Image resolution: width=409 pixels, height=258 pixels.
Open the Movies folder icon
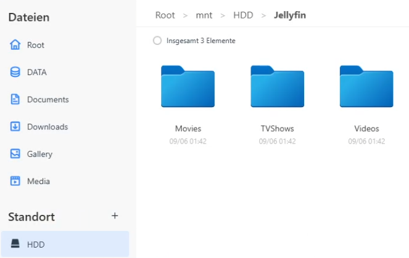coord(188,86)
